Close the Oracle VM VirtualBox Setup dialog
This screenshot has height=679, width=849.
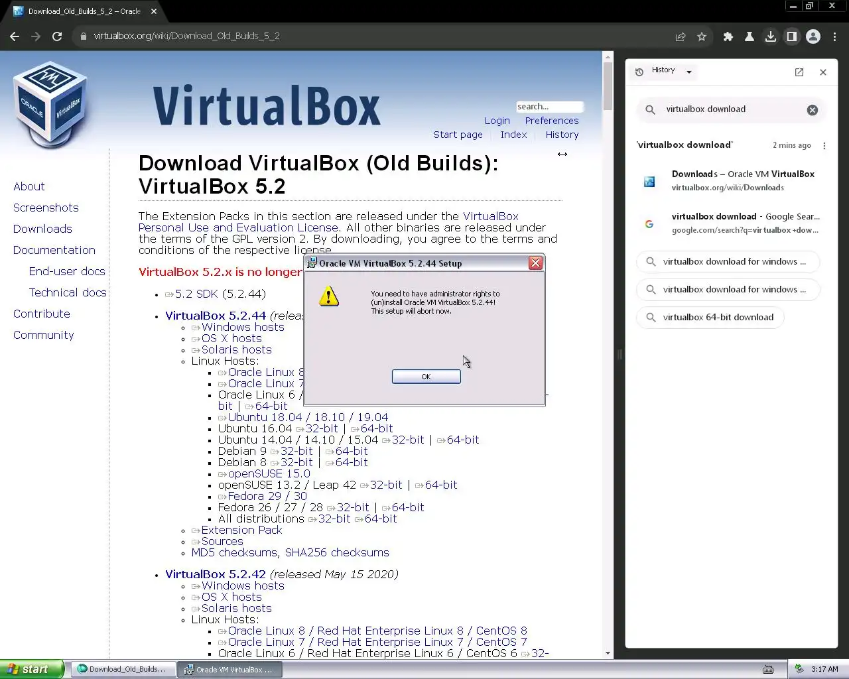(535, 263)
